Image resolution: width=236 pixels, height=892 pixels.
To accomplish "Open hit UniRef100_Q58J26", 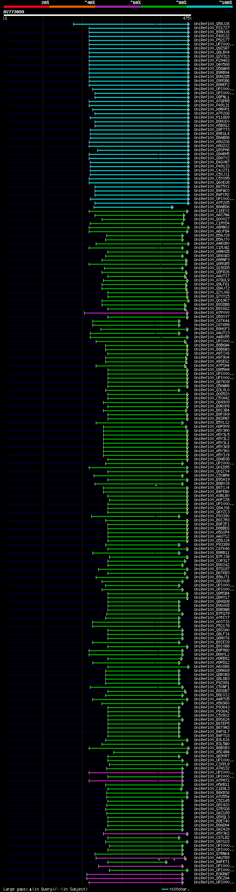I will tap(212, 24).
